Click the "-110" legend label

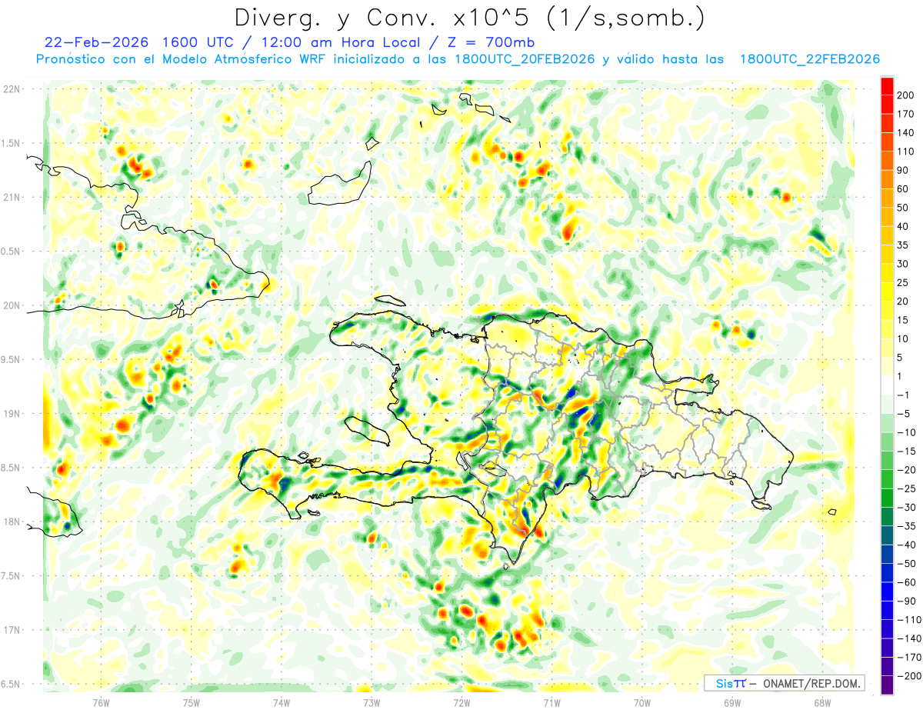pos(910,621)
